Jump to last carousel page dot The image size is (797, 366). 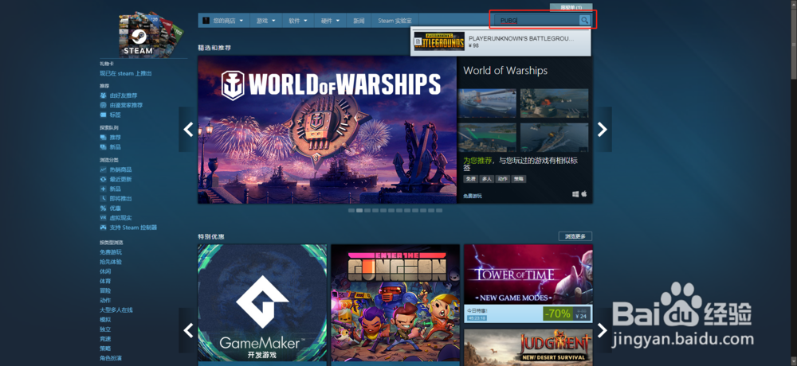point(439,210)
